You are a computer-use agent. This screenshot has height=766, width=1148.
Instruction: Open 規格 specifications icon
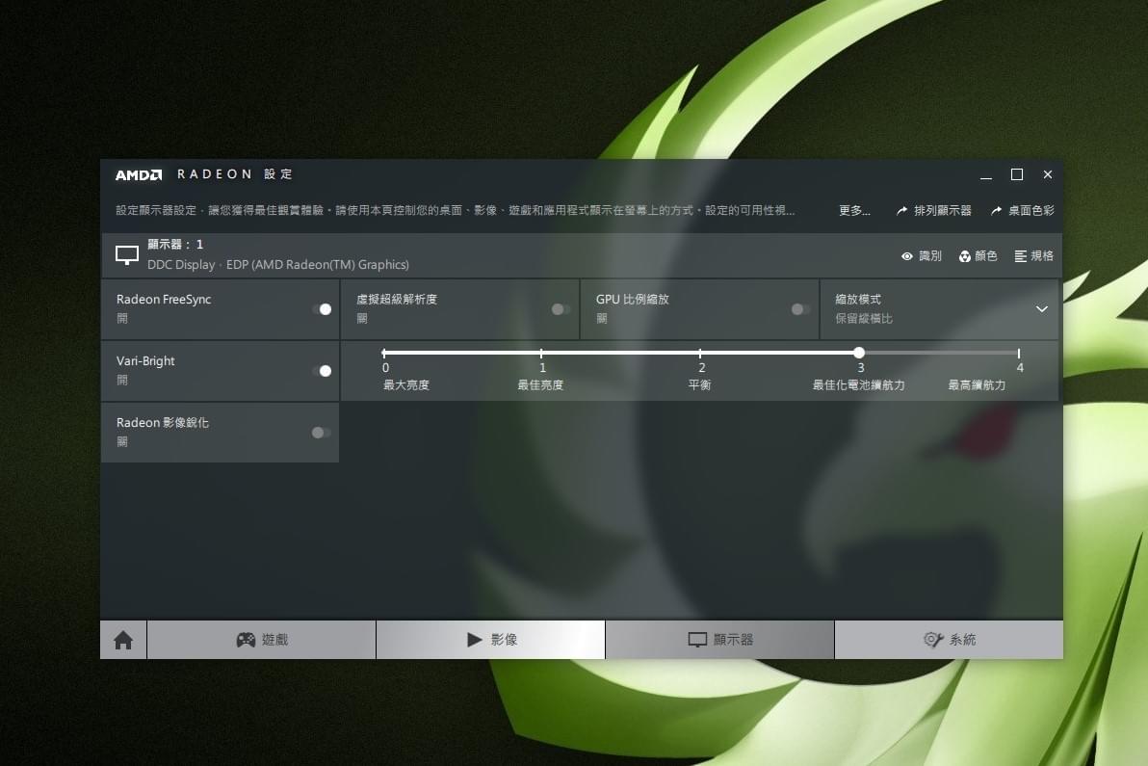coord(1021,256)
